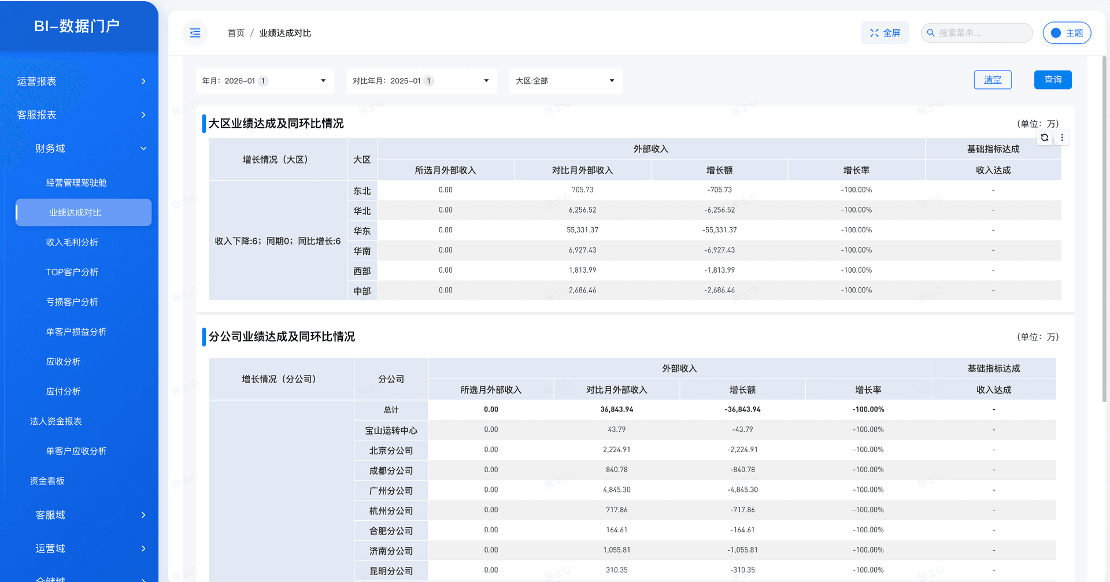Expand the 运营报表 sidebar chevron
Screen dimensions: 1110x582
[143, 81]
